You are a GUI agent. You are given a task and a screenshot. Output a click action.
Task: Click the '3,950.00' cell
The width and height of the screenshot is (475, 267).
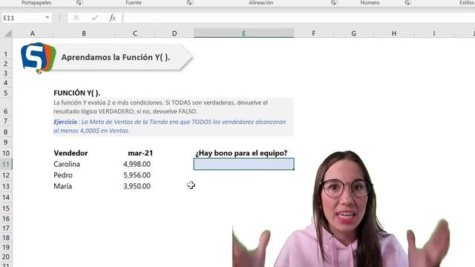point(137,186)
